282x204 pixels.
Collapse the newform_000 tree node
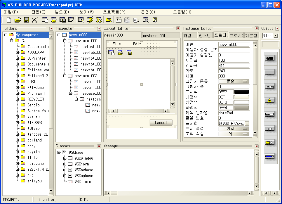click(x=65, y=41)
